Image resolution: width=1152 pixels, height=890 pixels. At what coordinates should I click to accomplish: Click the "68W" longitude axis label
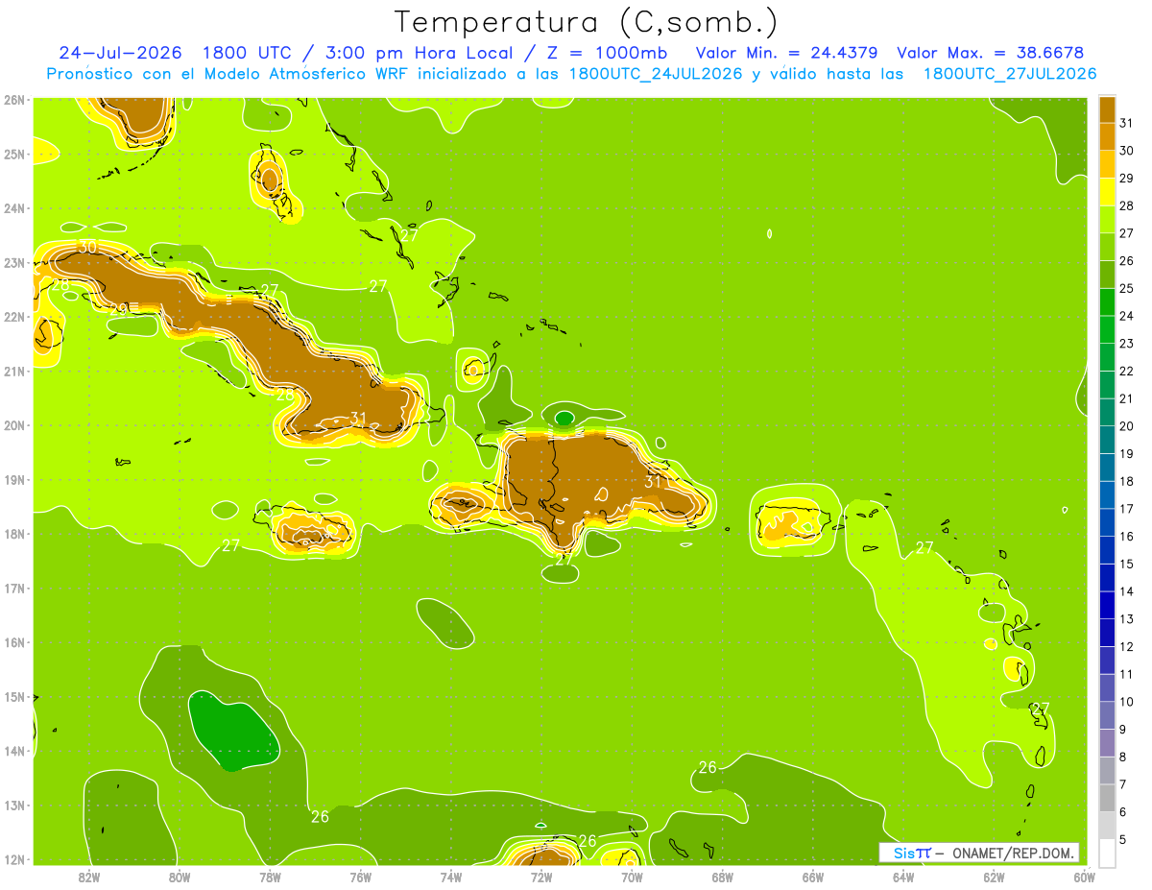(x=723, y=876)
